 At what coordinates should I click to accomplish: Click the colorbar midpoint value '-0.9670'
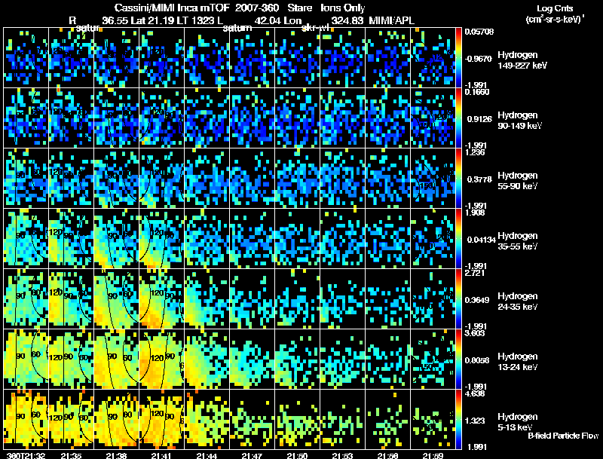coord(479,59)
